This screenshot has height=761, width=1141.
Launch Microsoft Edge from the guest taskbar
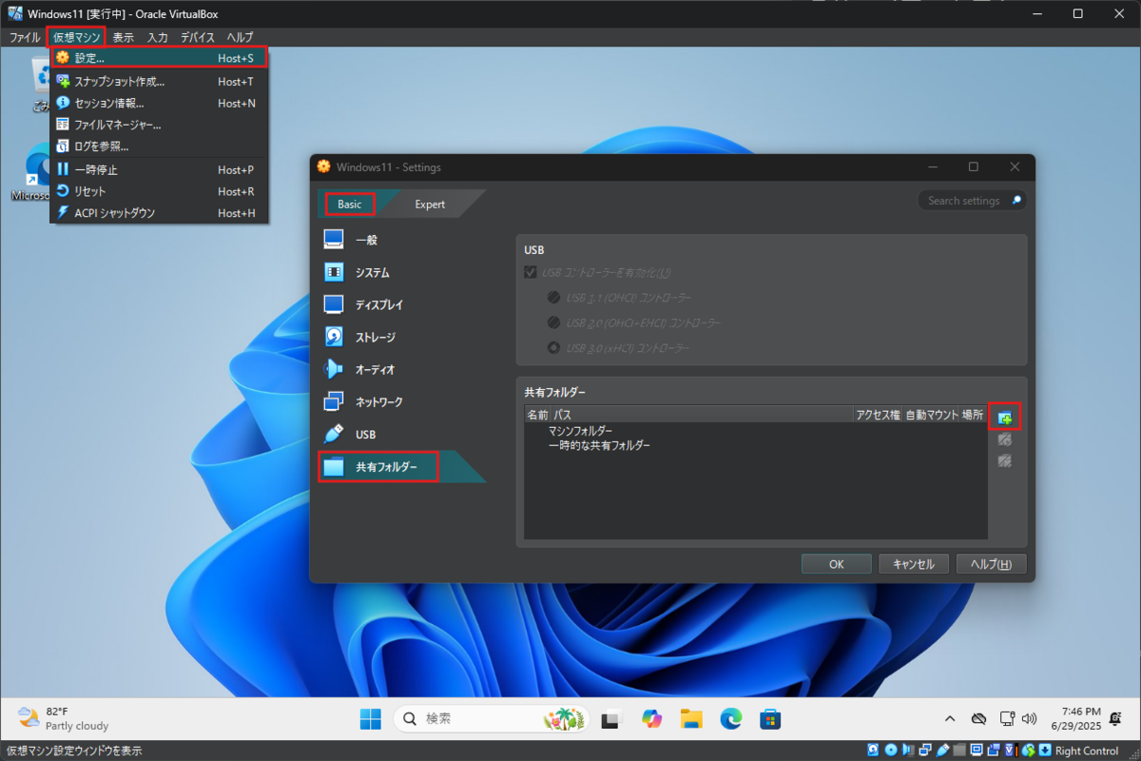[x=730, y=719]
